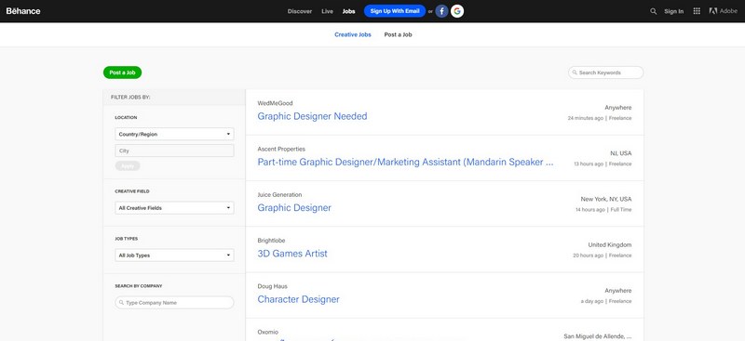Viewport: 745px width, 341px height.
Task: Switch to the Creative Jobs tab
Action: point(353,34)
